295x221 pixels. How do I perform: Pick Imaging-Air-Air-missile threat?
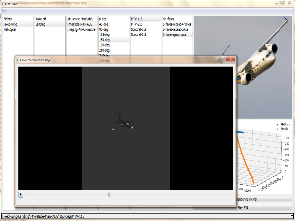[x=81, y=30]
